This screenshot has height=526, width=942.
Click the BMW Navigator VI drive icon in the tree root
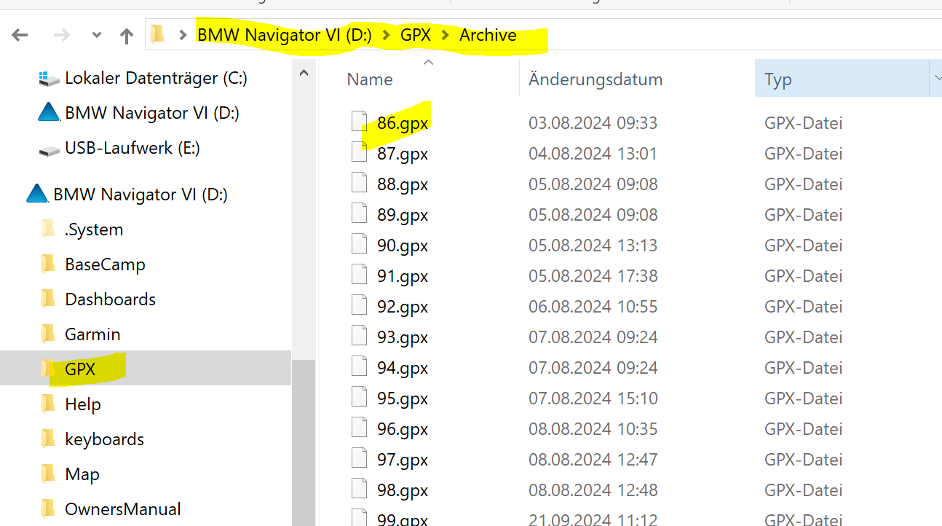pyautogui.click(x=36, y=195)
